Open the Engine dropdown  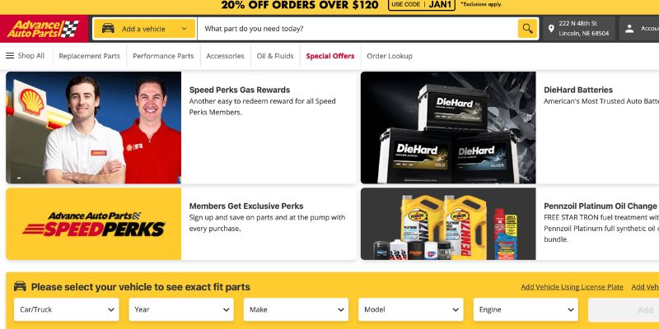[526, 310]
